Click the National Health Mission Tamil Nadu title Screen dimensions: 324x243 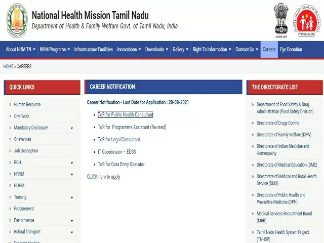tap(90, 16)
